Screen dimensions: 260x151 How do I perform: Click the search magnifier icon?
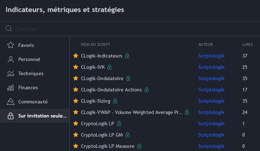(9, 29)
